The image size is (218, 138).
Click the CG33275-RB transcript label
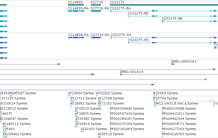172,19
